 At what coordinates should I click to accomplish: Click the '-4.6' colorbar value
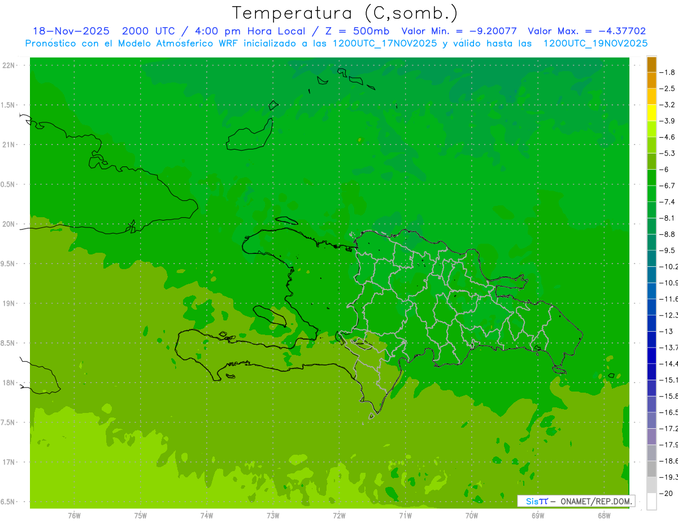(x=667, y=137)
